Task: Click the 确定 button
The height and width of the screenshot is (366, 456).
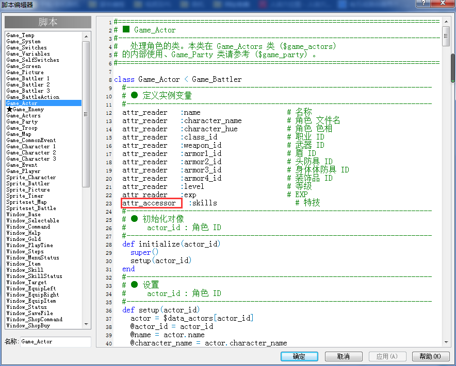Action: click(x=299, y=356)
